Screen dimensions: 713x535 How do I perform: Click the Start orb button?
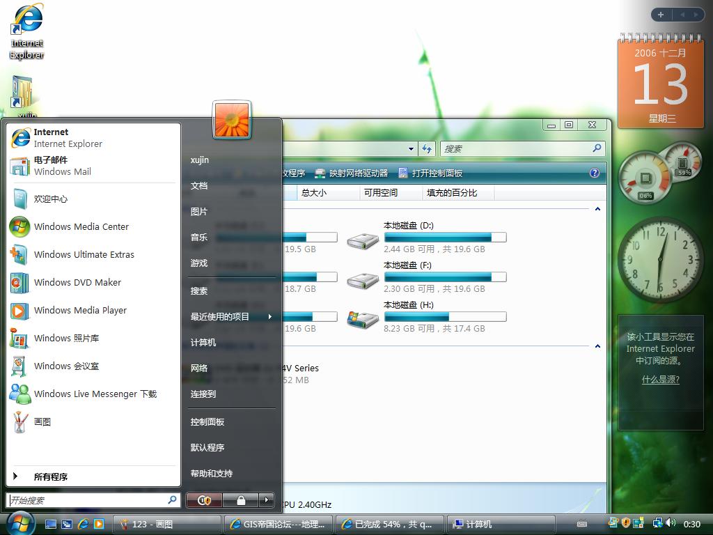[x=20, y=523]
